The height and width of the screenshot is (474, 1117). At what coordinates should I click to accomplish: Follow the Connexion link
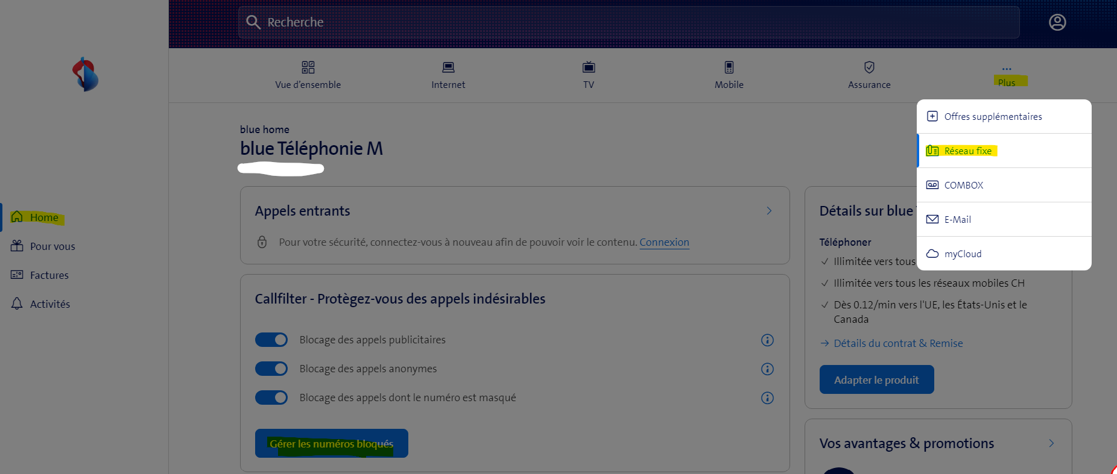click(664, 242)
